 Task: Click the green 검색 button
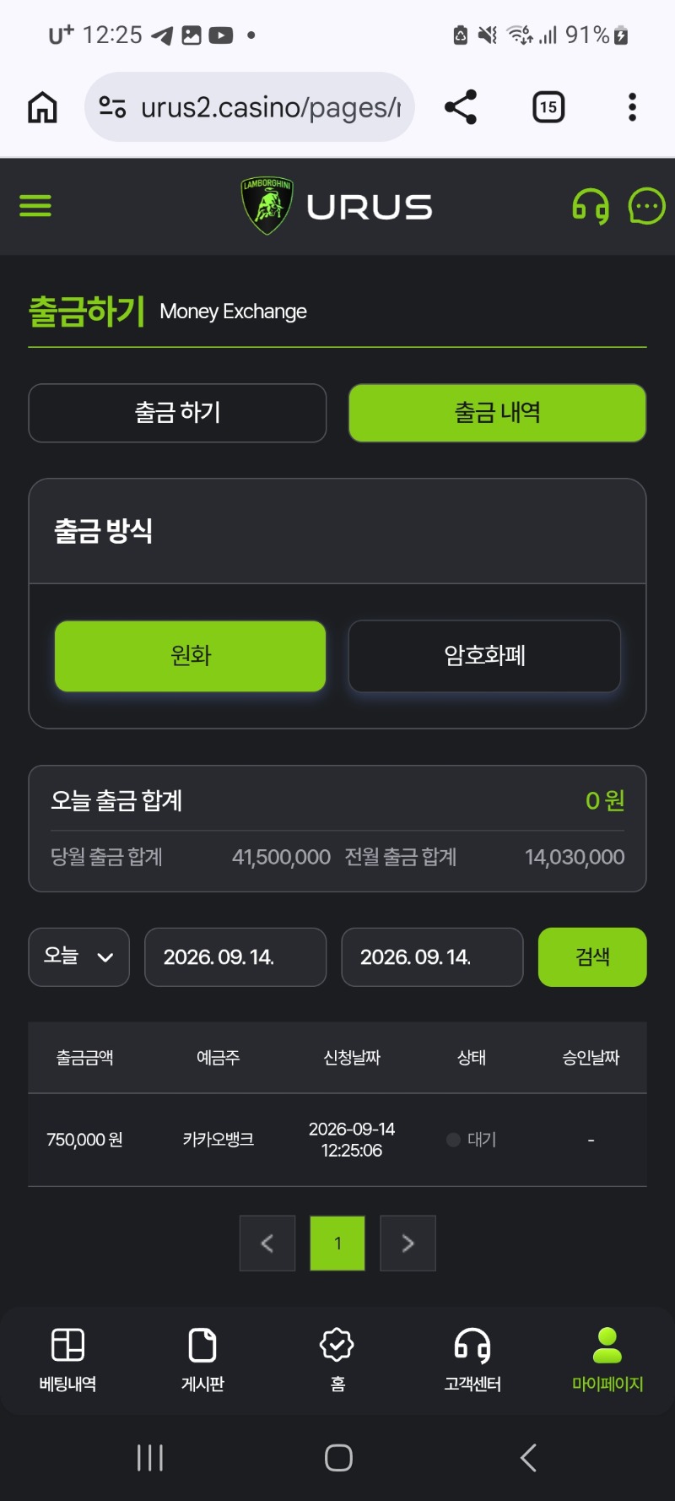pyautogui.click(x=592, y=957)
